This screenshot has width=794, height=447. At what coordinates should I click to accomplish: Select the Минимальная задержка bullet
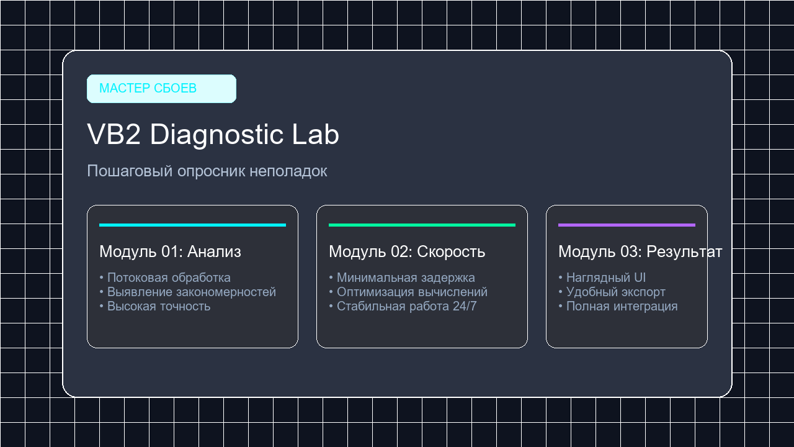coord(402,278)
